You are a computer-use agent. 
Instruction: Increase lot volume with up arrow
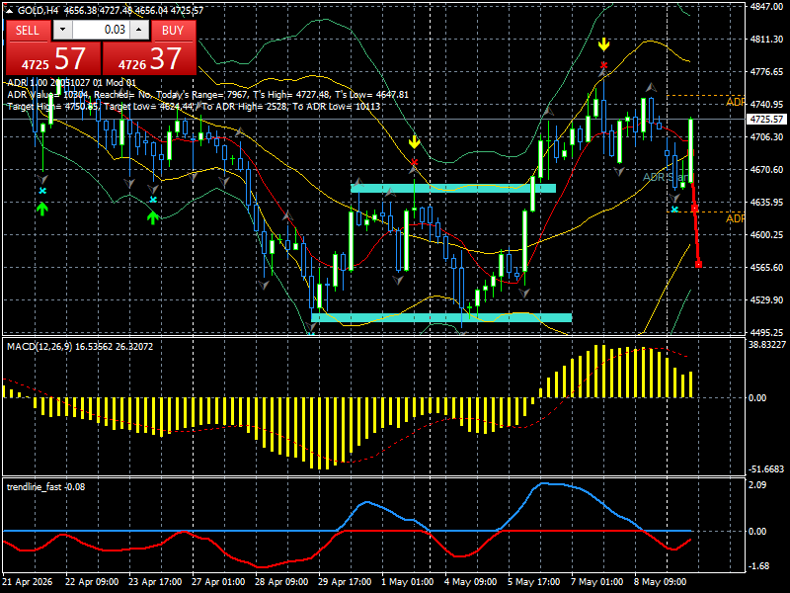pyautogui.click(x=139, y=30)
